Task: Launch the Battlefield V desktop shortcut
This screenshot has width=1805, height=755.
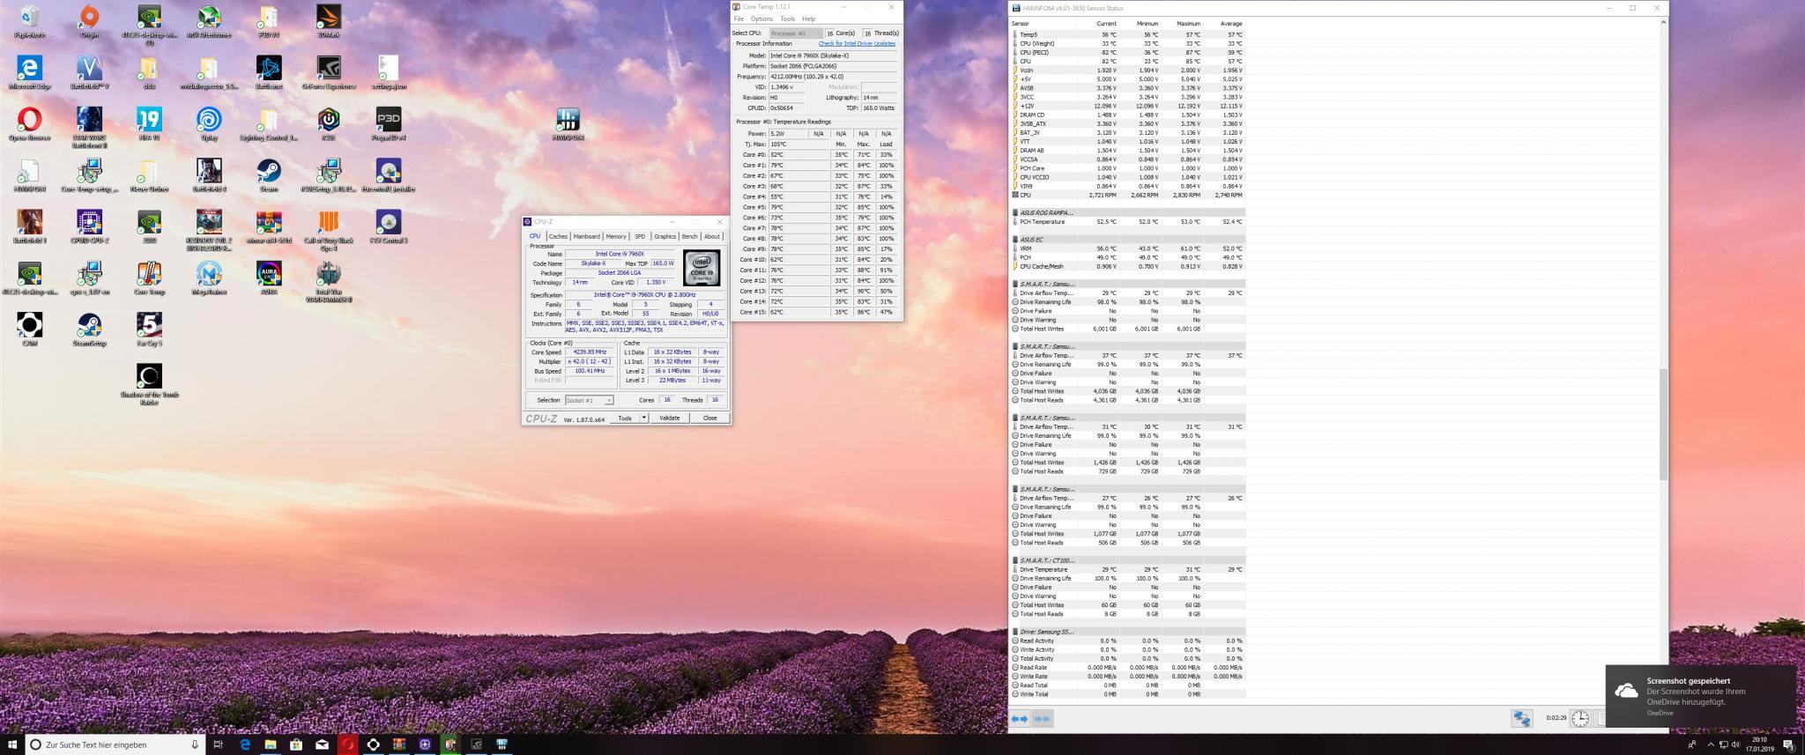Action: 89,72
